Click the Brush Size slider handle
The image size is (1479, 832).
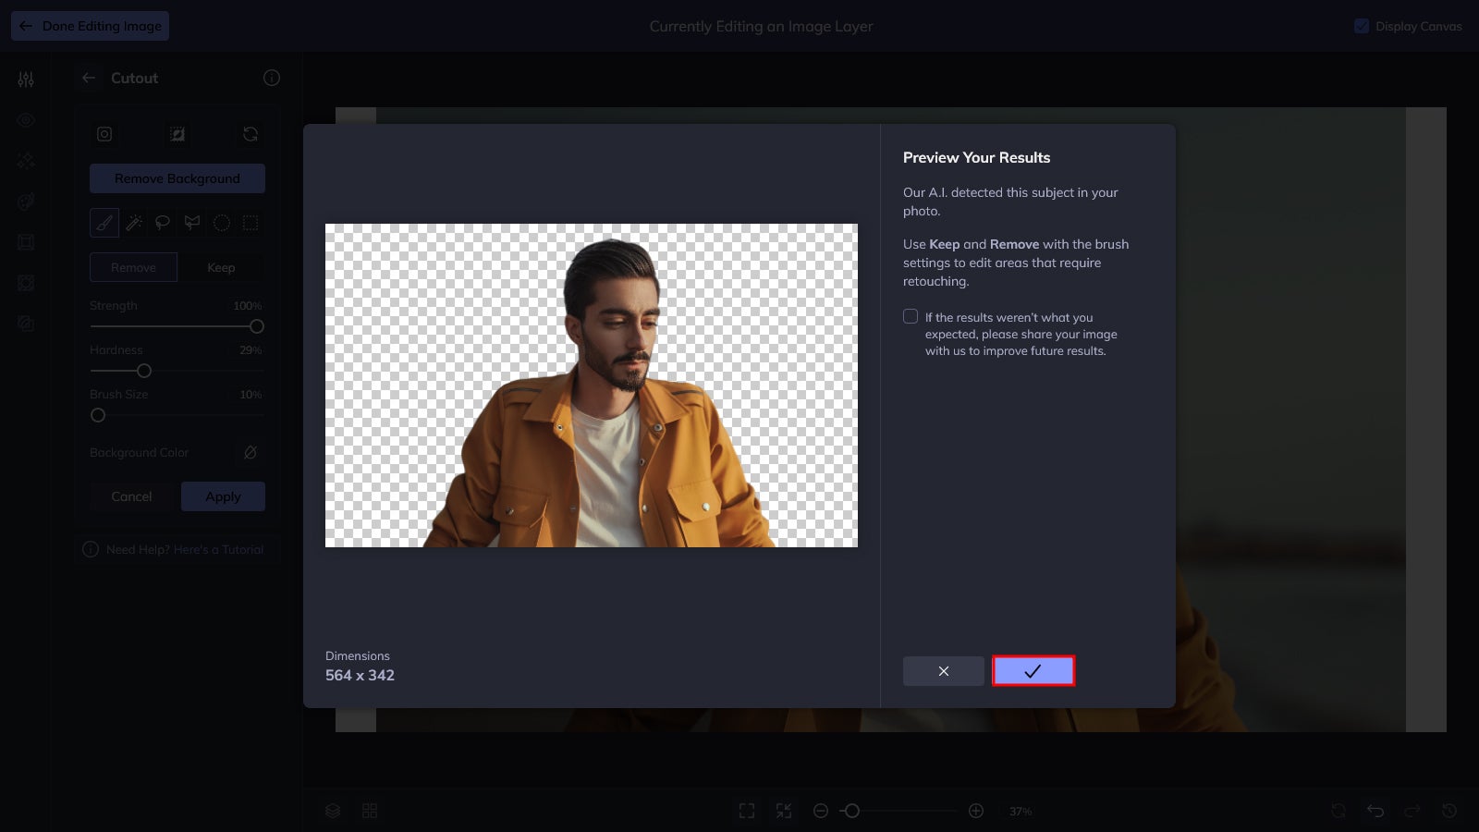point(98,415)
